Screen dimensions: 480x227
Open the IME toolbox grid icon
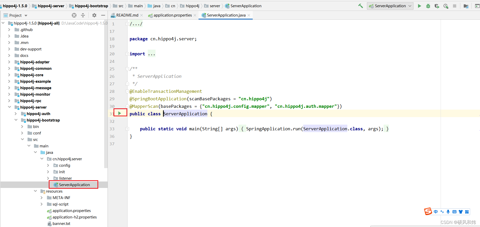pos(467,212)
